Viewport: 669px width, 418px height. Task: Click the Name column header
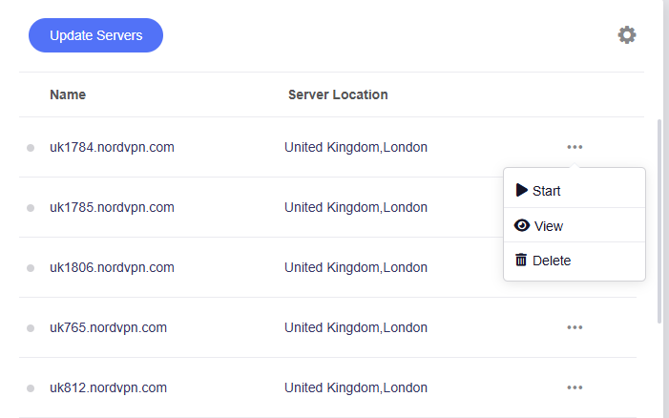pyautogui.click(x=68, y=94)
